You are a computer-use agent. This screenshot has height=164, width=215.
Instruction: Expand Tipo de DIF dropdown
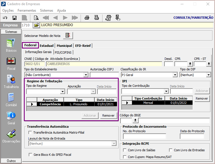208,75
